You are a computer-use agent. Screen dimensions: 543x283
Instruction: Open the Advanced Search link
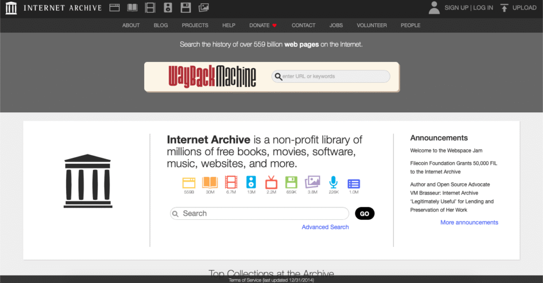[x=325, y=227]
